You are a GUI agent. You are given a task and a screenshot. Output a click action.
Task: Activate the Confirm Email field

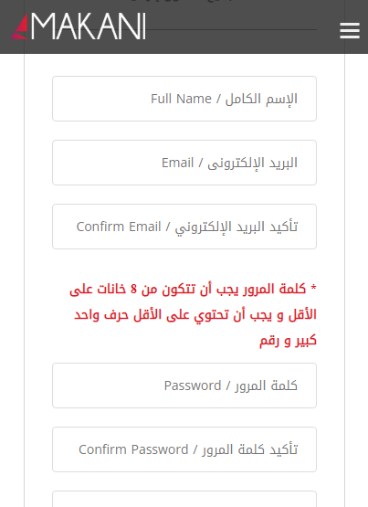[x=184, y=227]
